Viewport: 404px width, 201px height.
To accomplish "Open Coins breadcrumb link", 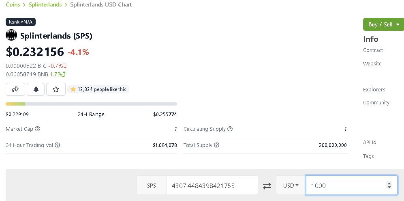I will pyautogui.click(x=13, y=4).
